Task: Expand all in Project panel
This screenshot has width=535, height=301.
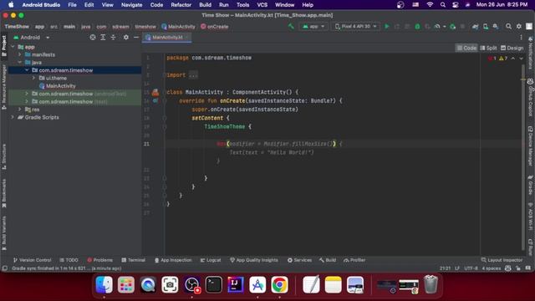Action: pos(103,37)
